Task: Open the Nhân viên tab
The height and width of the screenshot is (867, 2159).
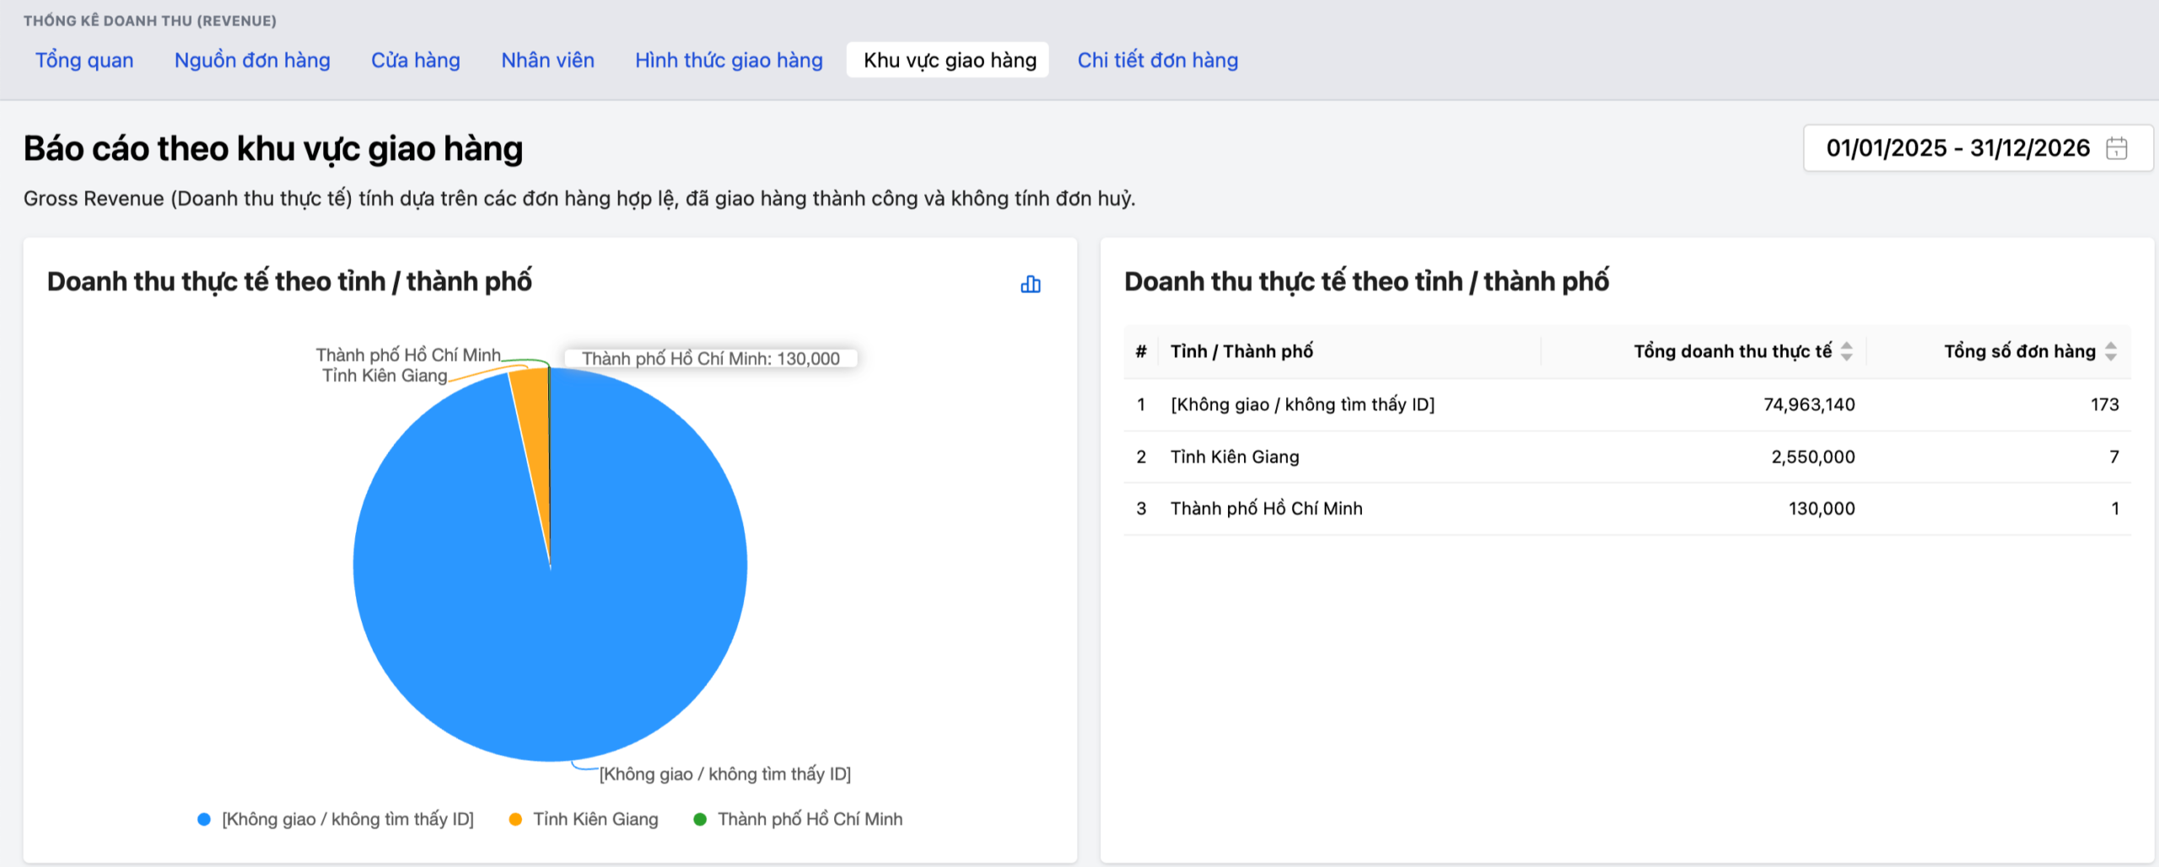Action: 547,61
